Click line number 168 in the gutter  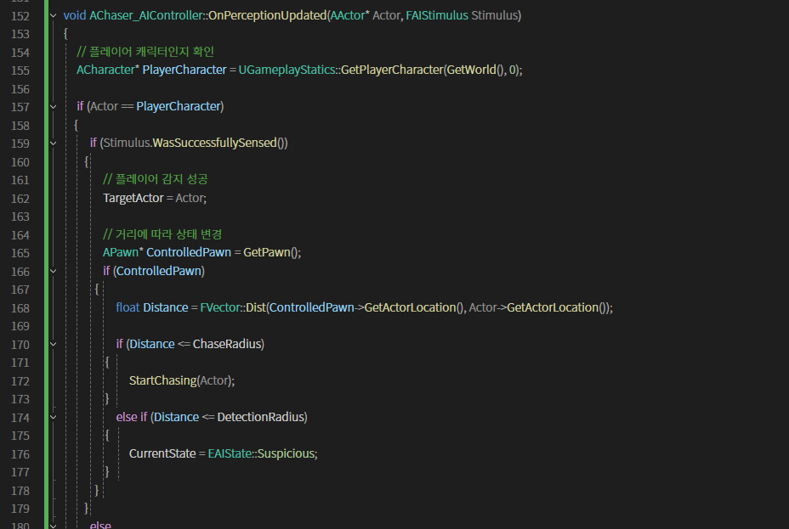click(20, 308)
